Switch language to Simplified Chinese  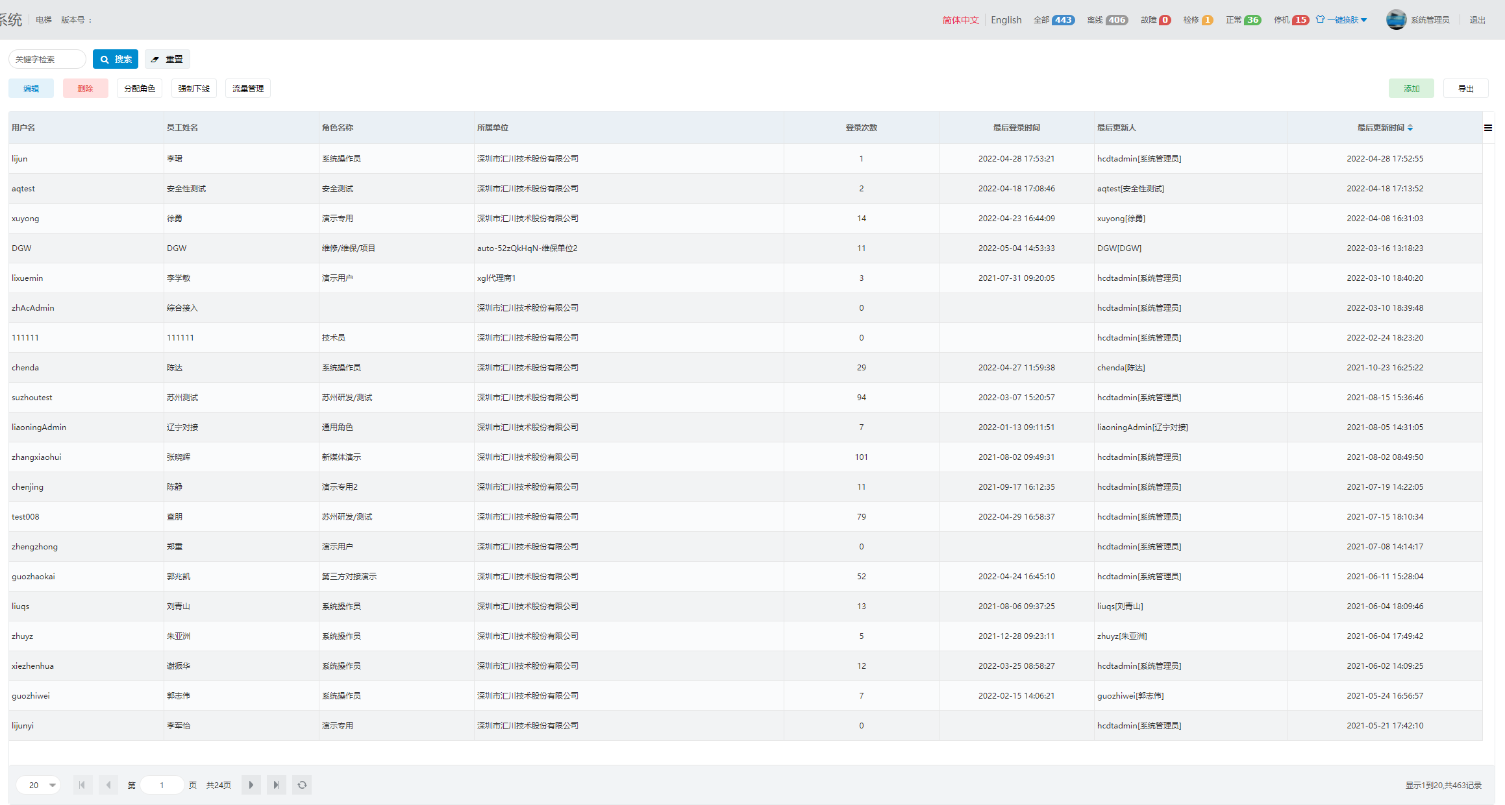coord(960,20)
